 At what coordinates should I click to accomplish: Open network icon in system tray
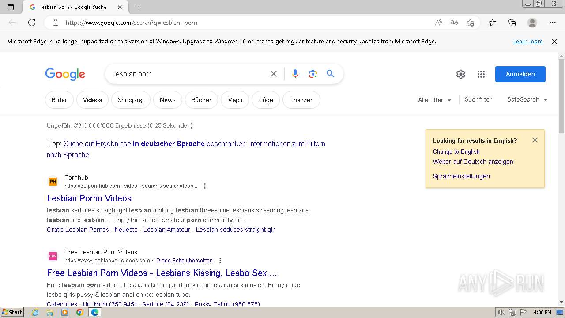pyautogui.click(x=512, y=312)
